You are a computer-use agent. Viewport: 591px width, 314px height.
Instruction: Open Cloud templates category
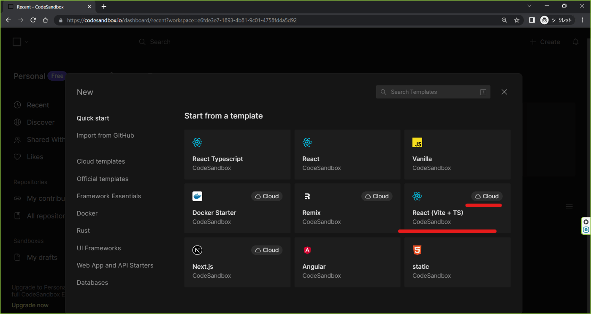[x=101, y=161]
